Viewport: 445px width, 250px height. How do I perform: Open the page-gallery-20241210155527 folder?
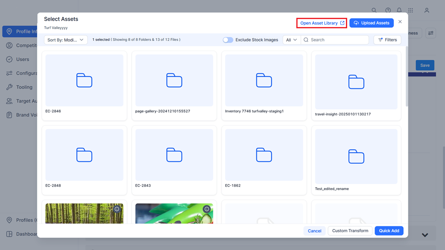tap(174, 86)
